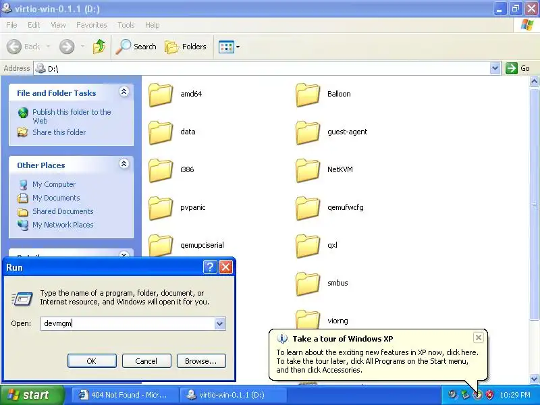540x405 pixels.
Task: Select the data folder icon
Action: pos(161,132)
